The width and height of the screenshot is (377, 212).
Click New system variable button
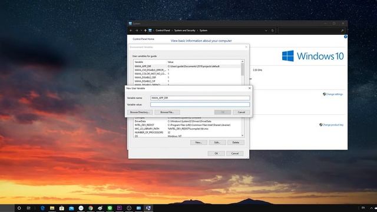(199, 143)
